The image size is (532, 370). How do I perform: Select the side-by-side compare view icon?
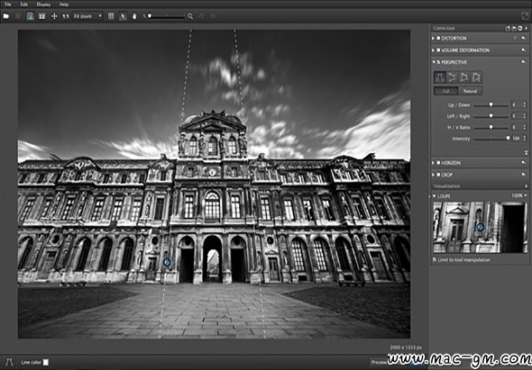click(41, 16)
